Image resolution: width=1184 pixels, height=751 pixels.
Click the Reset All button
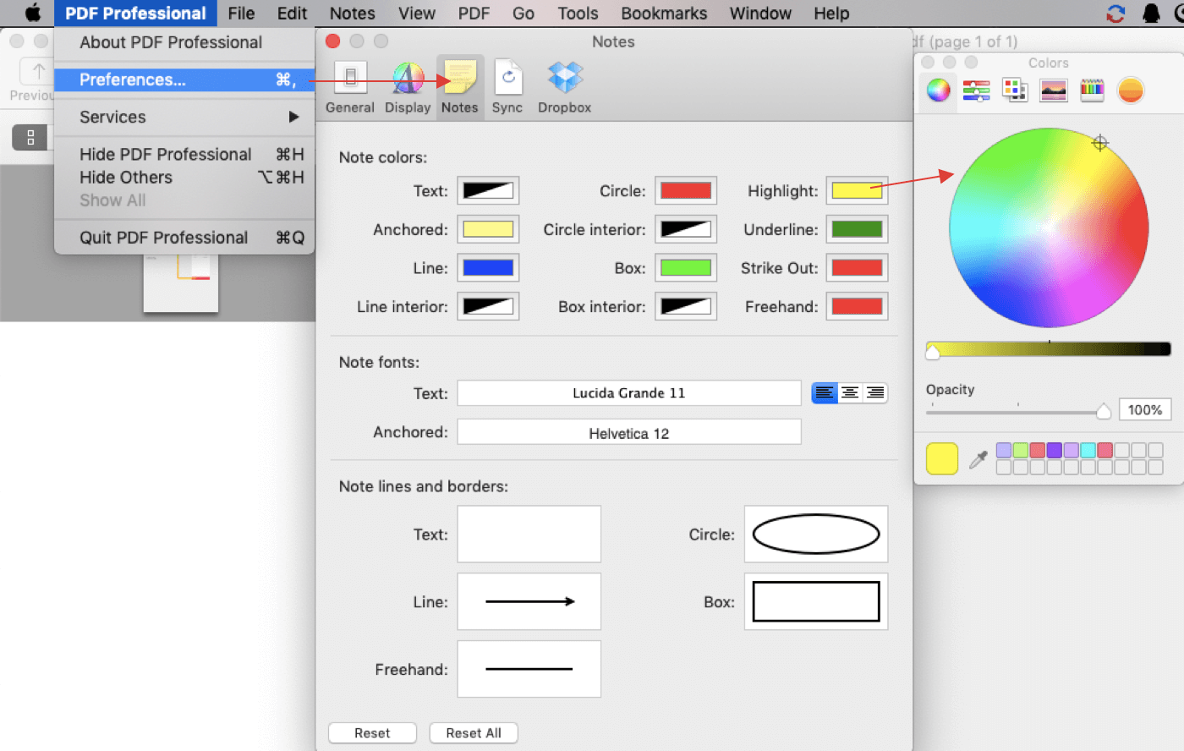[x=474, y=732]
